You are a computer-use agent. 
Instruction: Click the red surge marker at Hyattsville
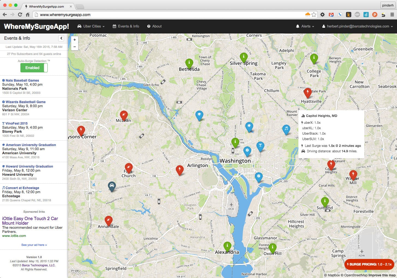tap(308, 93)
